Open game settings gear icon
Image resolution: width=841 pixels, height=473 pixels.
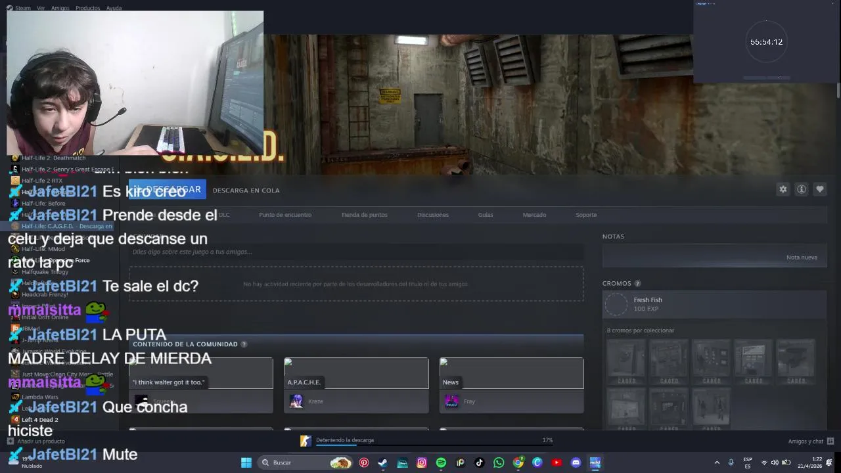783,189
